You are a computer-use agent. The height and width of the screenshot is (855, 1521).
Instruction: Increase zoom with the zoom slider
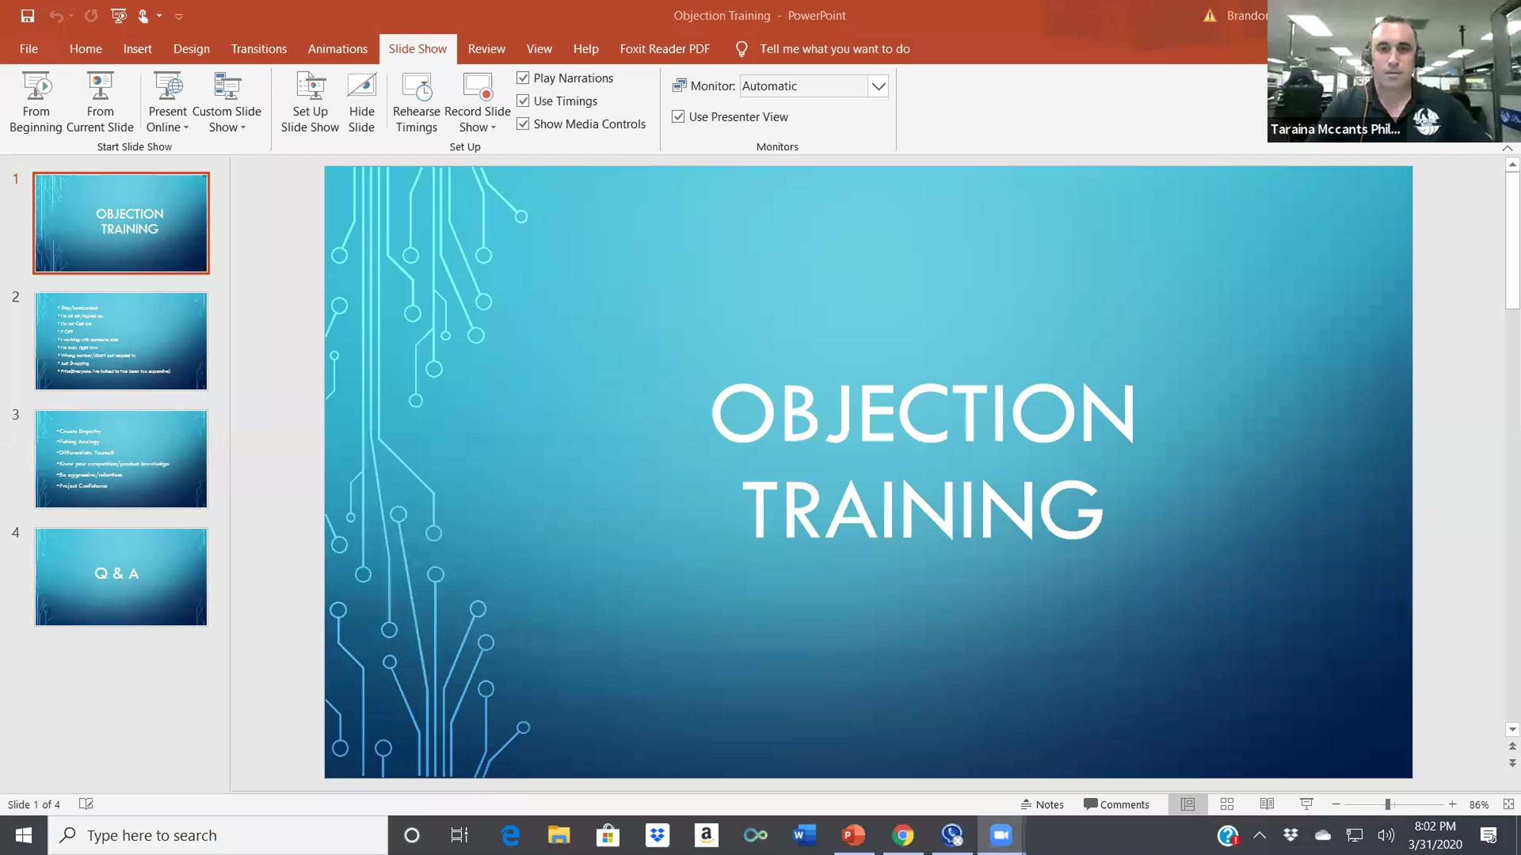pos(1451,804)
